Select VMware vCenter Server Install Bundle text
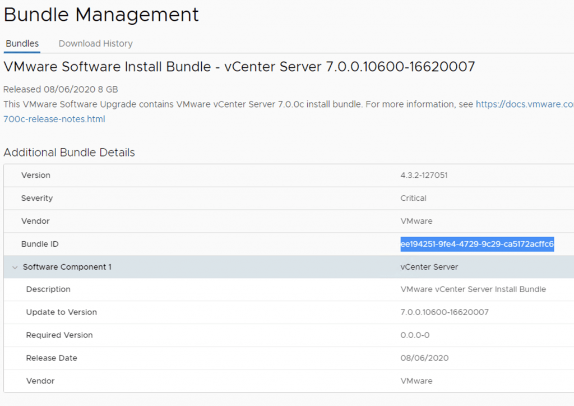 pos(473,289)
